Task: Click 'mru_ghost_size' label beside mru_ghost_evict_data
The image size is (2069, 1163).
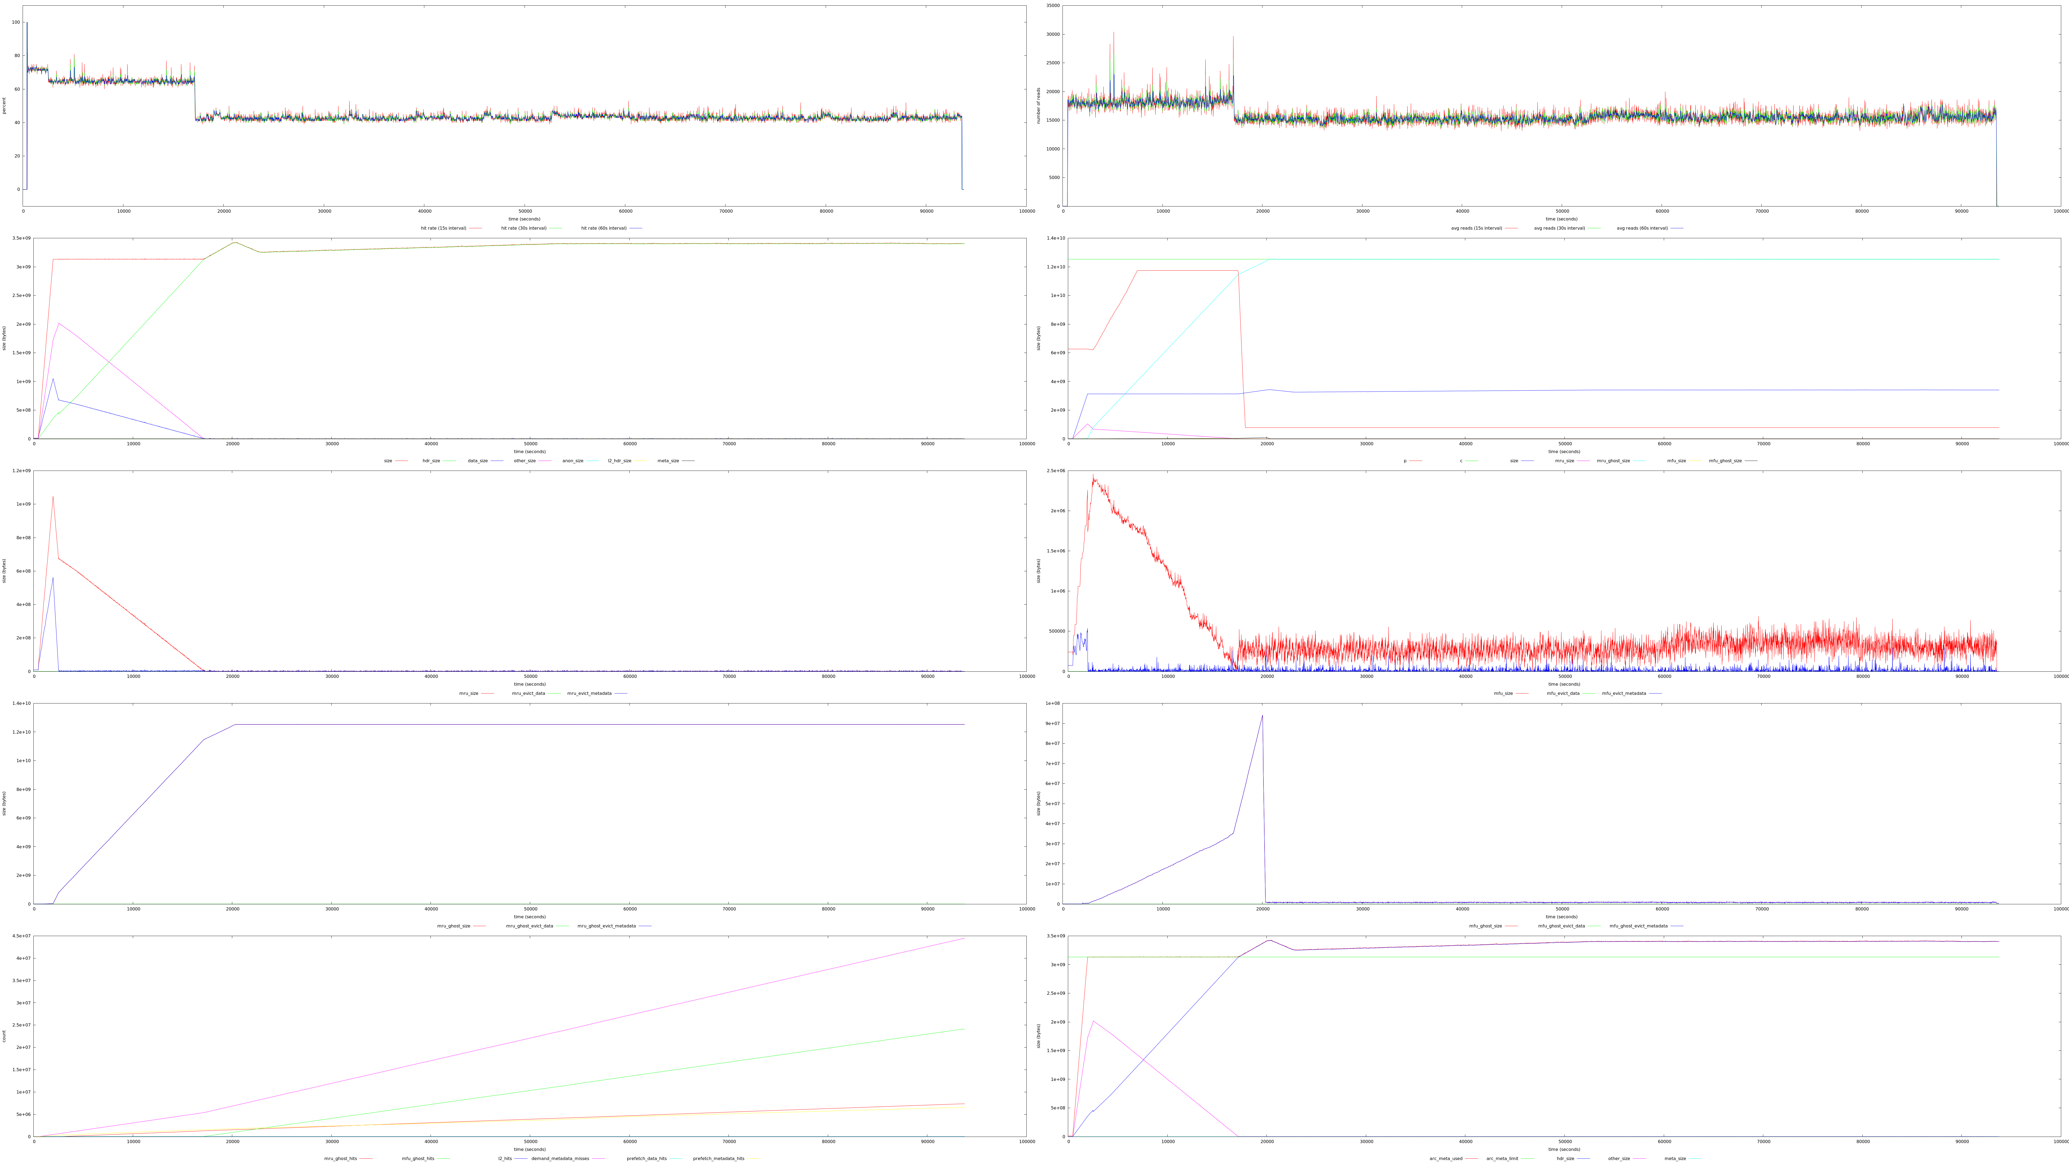Action: (454, 926)
